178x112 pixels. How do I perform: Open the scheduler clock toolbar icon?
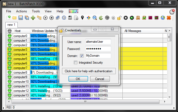pyautogui.click(x=64, y=18)
